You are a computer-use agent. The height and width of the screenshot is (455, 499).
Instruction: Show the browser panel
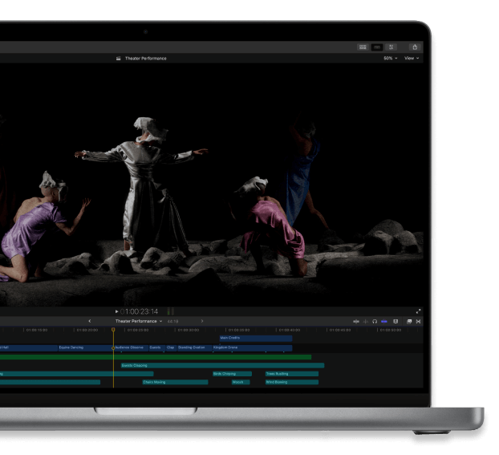point(363,47)
